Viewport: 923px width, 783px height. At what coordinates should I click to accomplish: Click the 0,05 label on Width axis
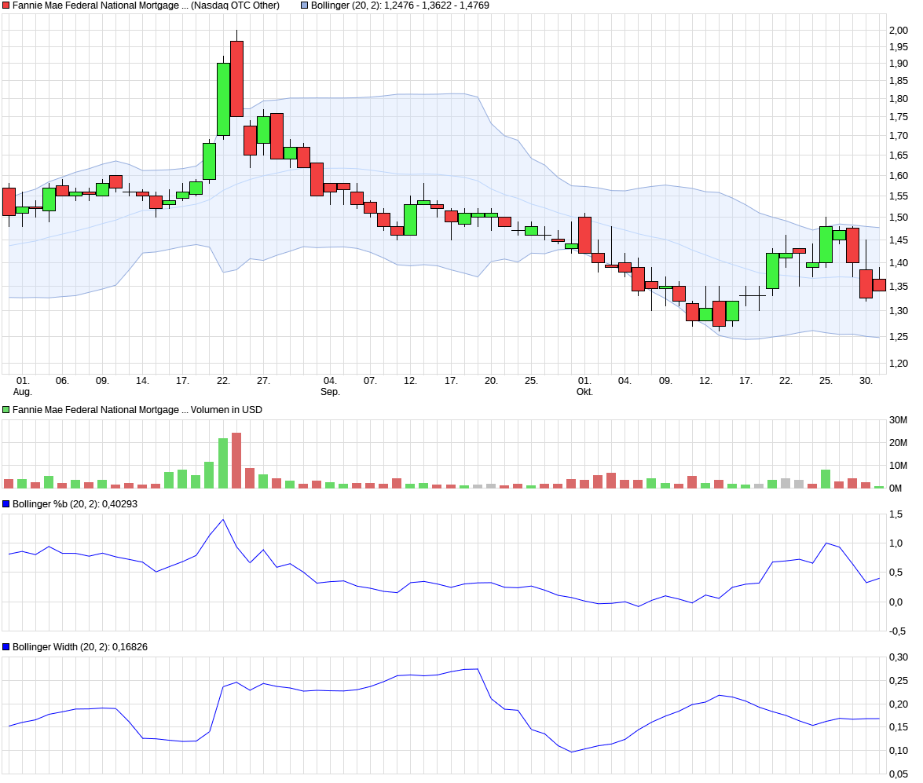pos(899,774)
